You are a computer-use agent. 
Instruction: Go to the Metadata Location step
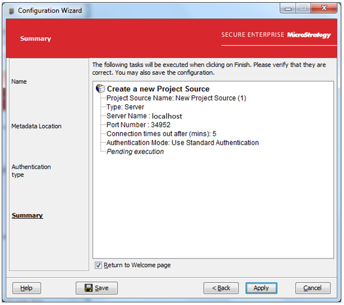click(x=36, y=126)
